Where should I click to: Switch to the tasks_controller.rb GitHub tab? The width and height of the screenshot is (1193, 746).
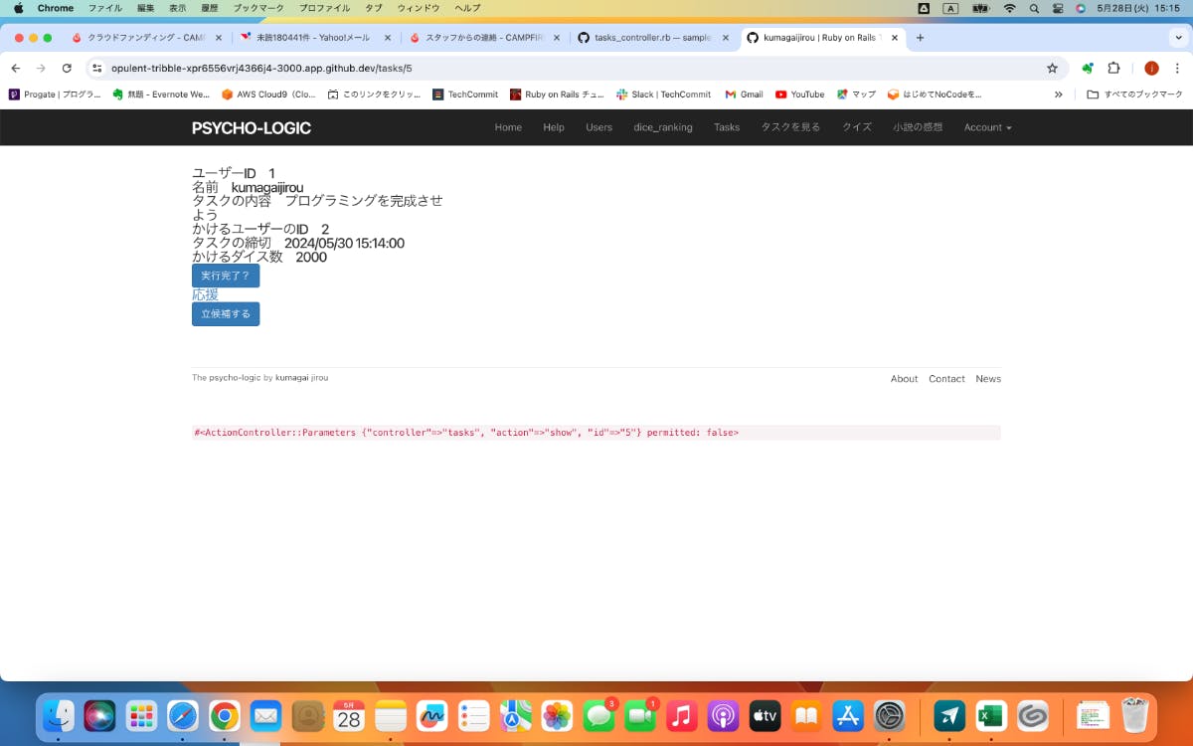pyautogui.click(x=651, y=38)
